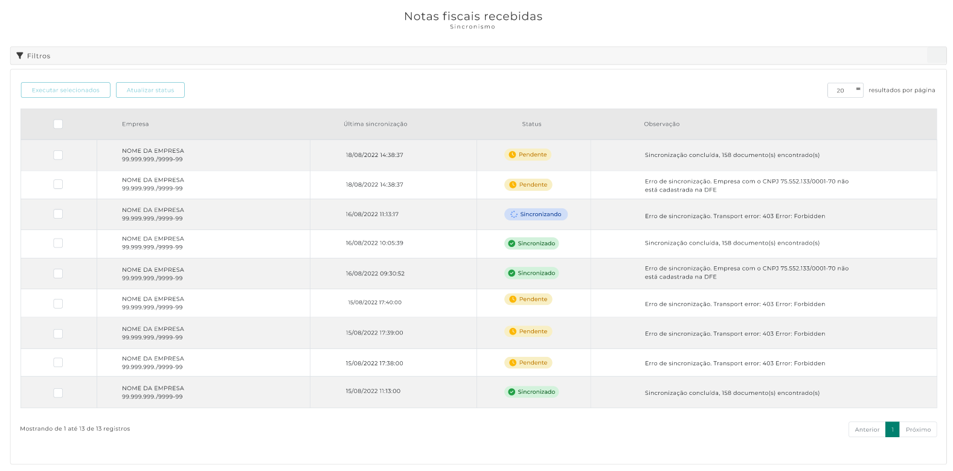Click Pendente badge dated 15/08/2022 17:40:00
Image resolution: width=953 pixels, height=471 pixels.
point(528,300)
